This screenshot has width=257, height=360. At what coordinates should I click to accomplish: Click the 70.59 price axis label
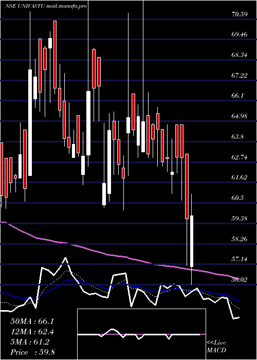240,14
